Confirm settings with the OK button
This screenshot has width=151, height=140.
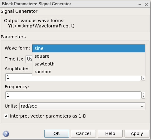click(57, 133)
